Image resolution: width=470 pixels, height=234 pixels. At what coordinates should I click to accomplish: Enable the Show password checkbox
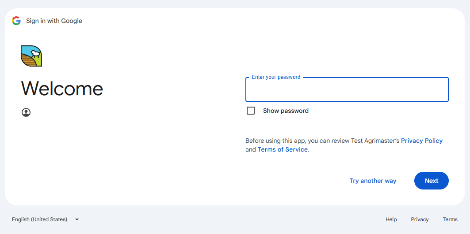point(251,111)
